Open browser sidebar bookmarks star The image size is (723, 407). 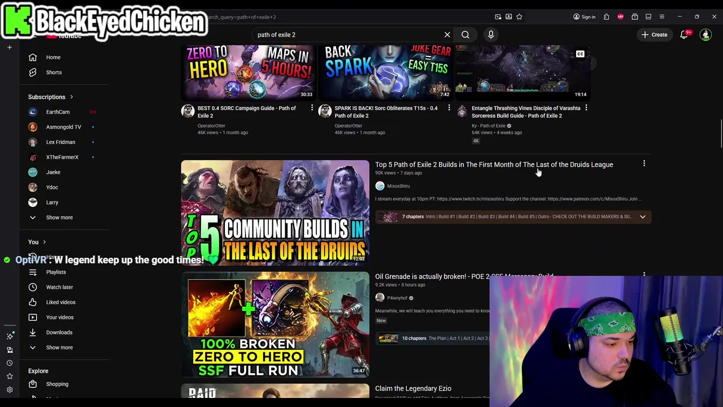click(x=10, y=376)
